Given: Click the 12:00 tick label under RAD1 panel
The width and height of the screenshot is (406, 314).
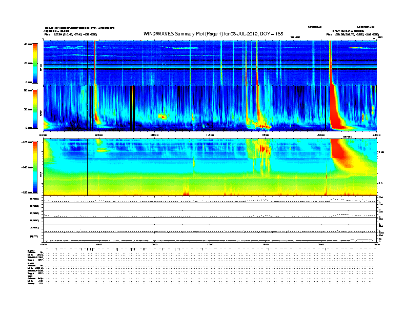Looking at the screenshot, I should (210, 135).
